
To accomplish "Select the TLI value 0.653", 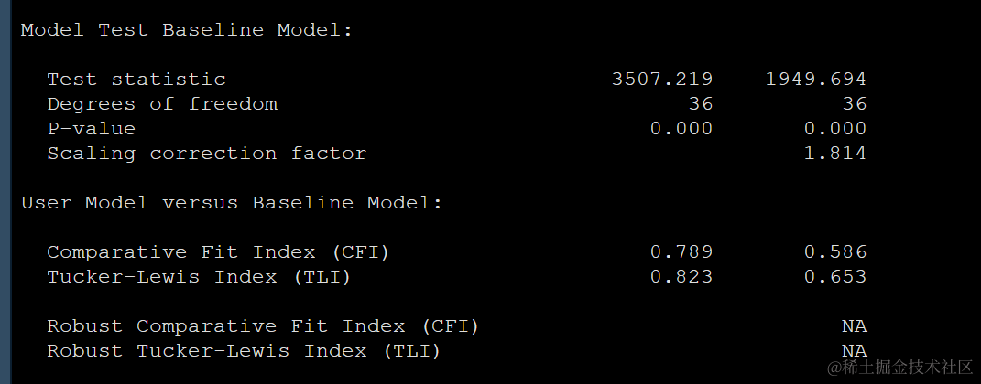I will pyautogui.click(x=835, y=277).
